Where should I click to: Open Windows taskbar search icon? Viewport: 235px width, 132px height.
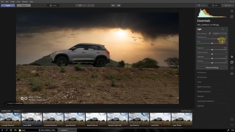point(7,130)
